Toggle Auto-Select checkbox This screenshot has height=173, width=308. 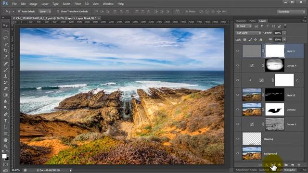(x=19, y=12)
